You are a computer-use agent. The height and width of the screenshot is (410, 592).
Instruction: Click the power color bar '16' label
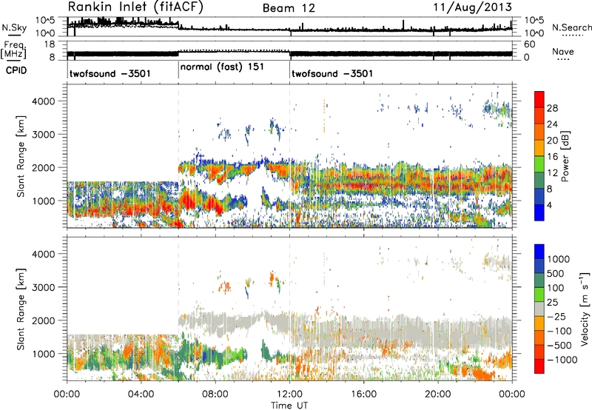(x=552, y=157)
